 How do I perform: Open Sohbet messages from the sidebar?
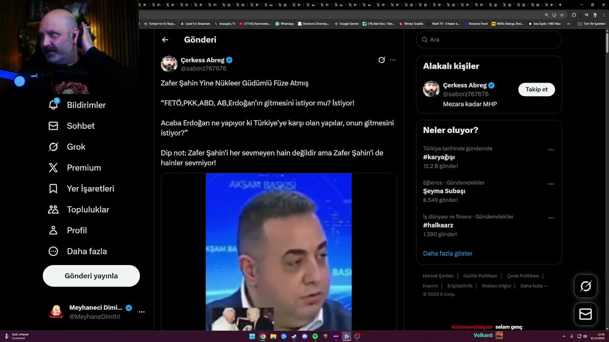(x=71, y=126)
